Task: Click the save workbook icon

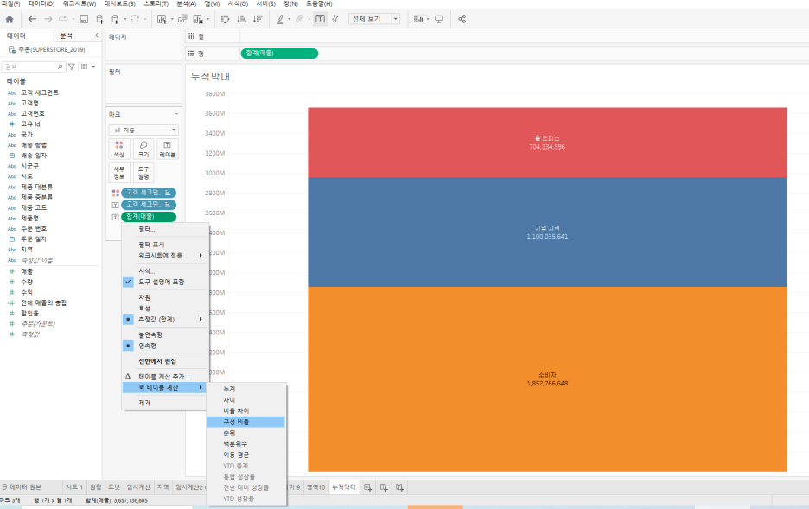Action: 84,19
